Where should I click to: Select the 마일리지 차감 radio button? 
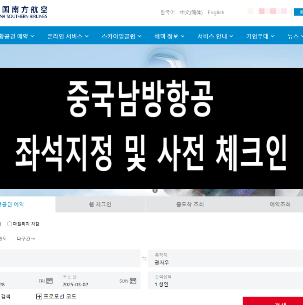9,224
